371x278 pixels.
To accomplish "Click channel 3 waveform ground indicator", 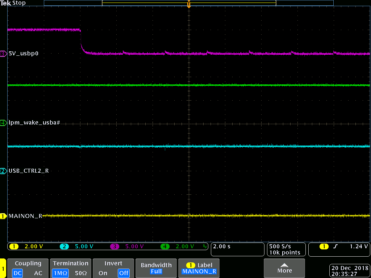I will pyautogui.click(x=3, y=54).
